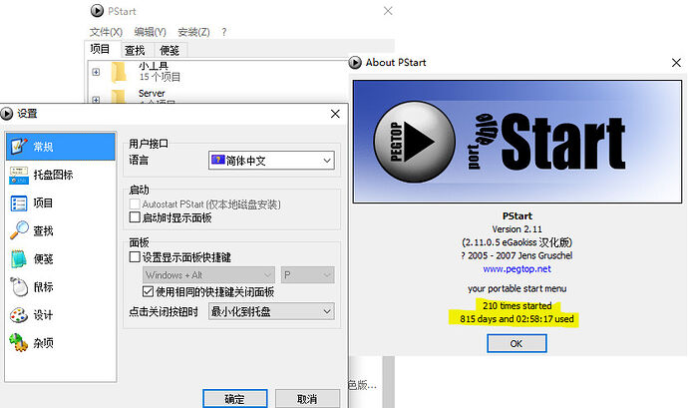The image size is (688, 408).
Task: Close the PStart main window
Action: click(x=388, y=11)
